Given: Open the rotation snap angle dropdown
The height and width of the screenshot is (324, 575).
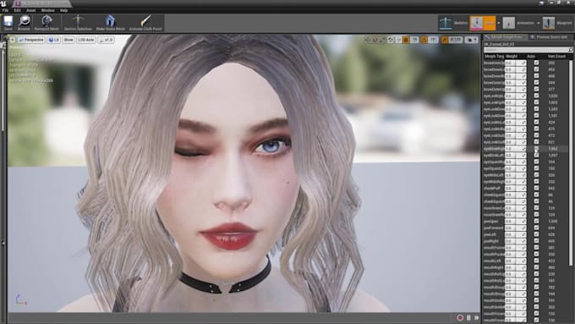Looking at the screenshot, I should tap(433, 40).
